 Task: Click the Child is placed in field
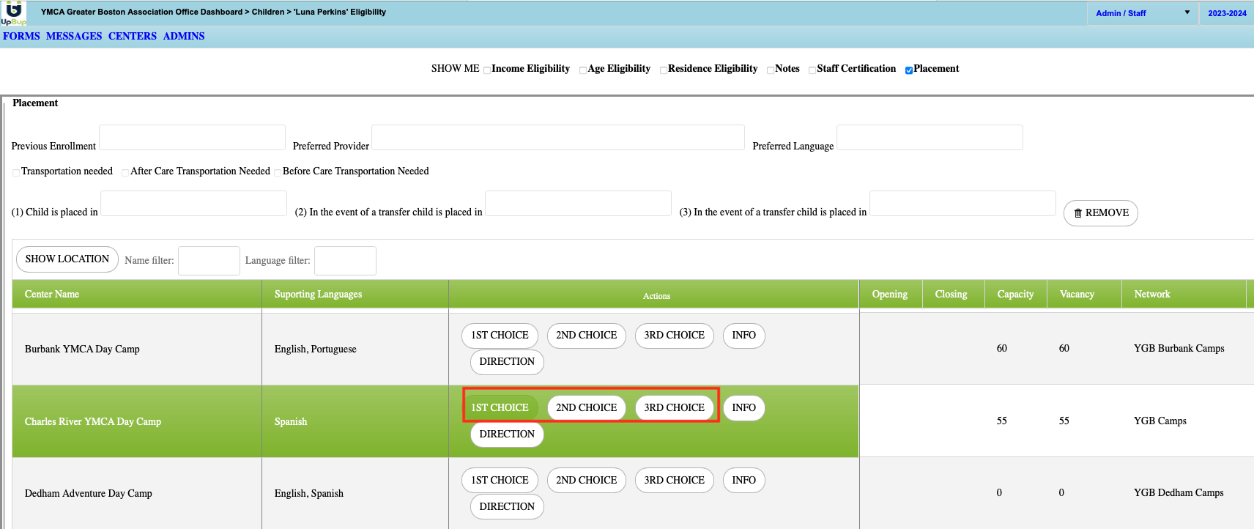[193, 203]
